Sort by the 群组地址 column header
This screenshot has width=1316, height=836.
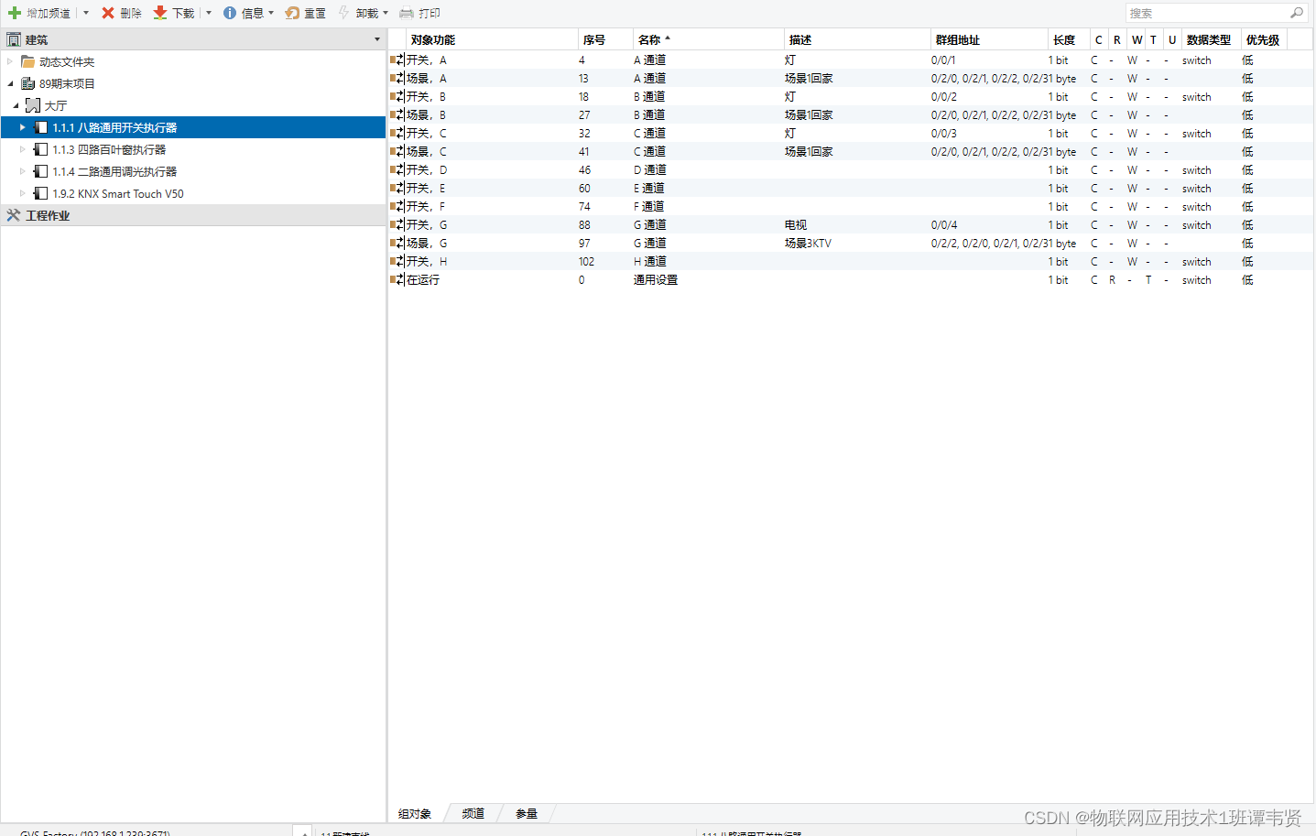pos(957,39)
